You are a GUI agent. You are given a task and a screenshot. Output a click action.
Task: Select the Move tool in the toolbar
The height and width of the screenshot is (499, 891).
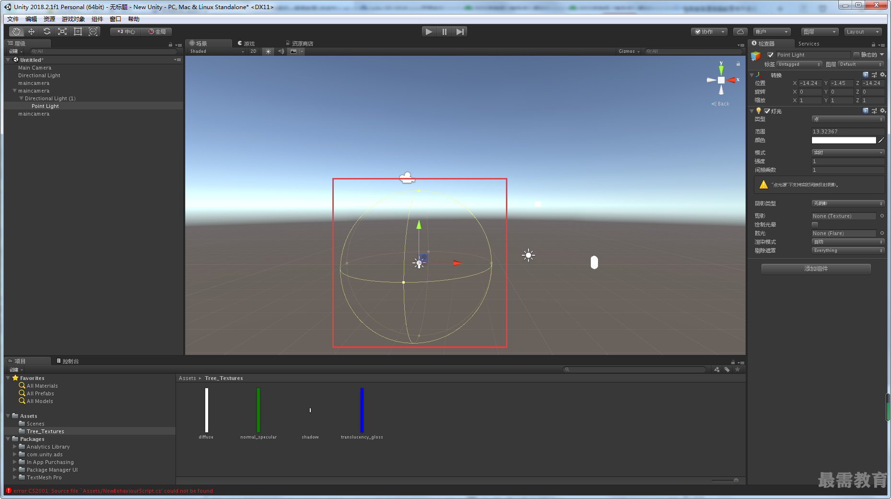point(32,32)
